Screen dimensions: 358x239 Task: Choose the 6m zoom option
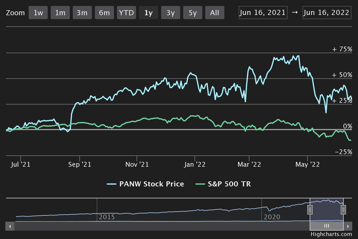tap(104, 13)
